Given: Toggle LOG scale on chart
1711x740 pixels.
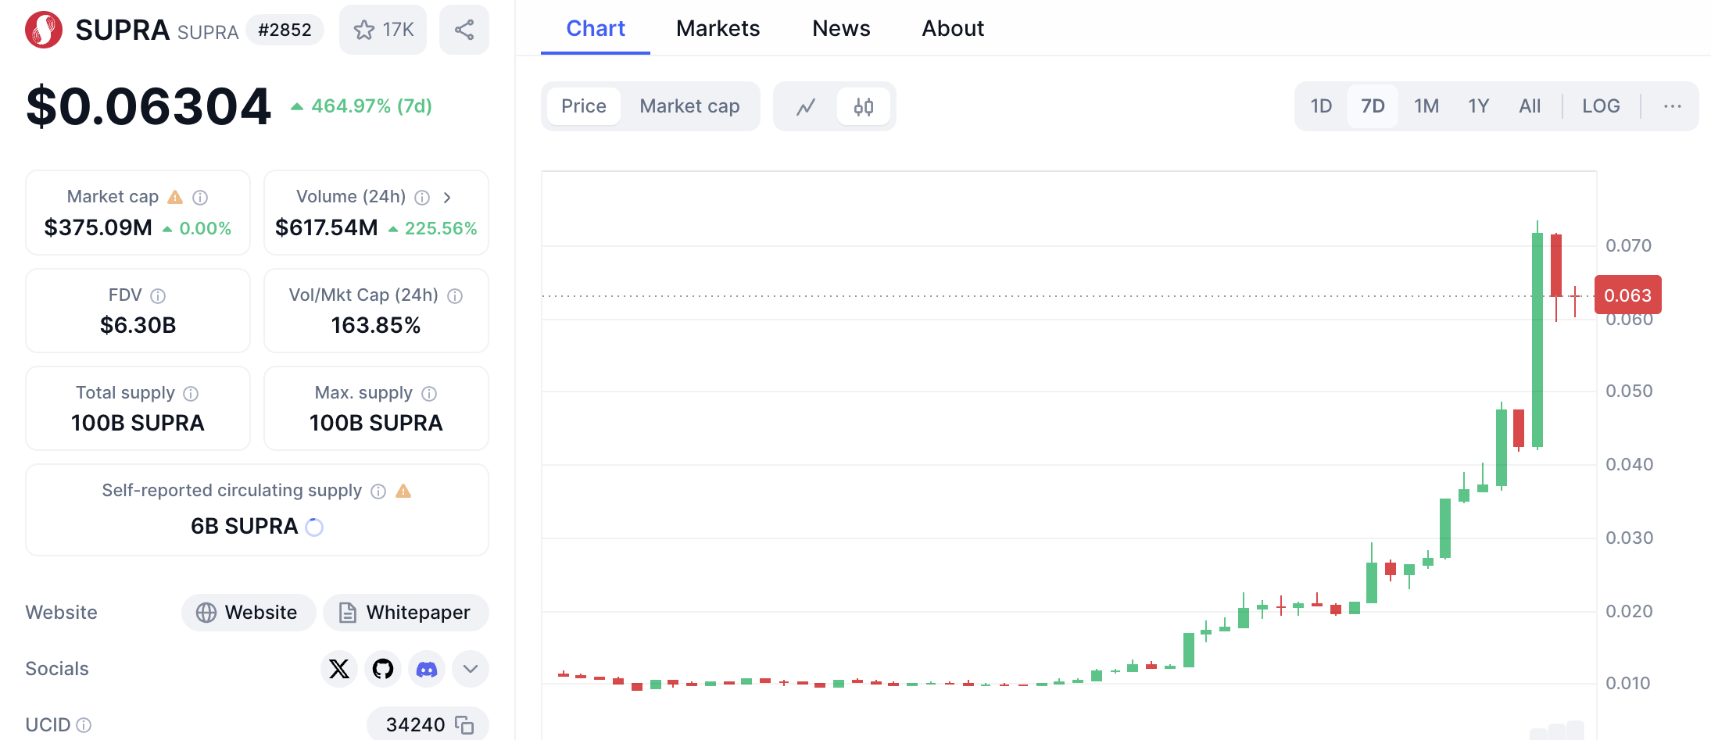Looking at the screenshot, I should (1601, 106).
